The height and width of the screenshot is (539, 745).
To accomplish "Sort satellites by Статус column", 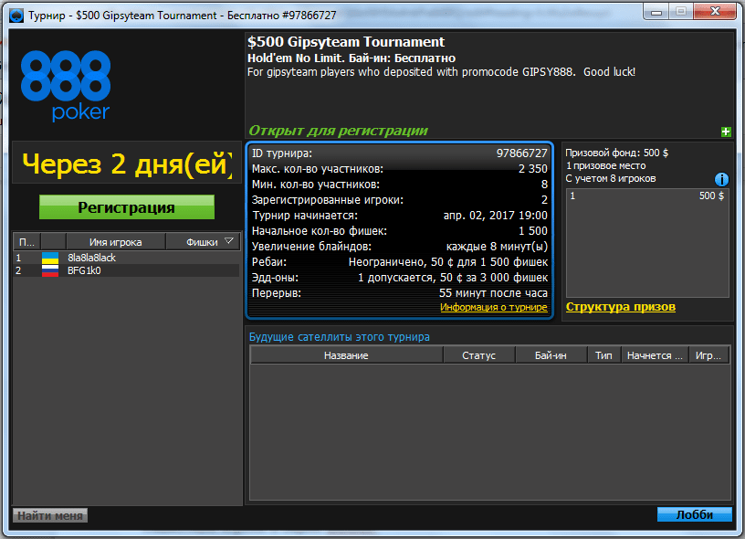I will [479, 355].
